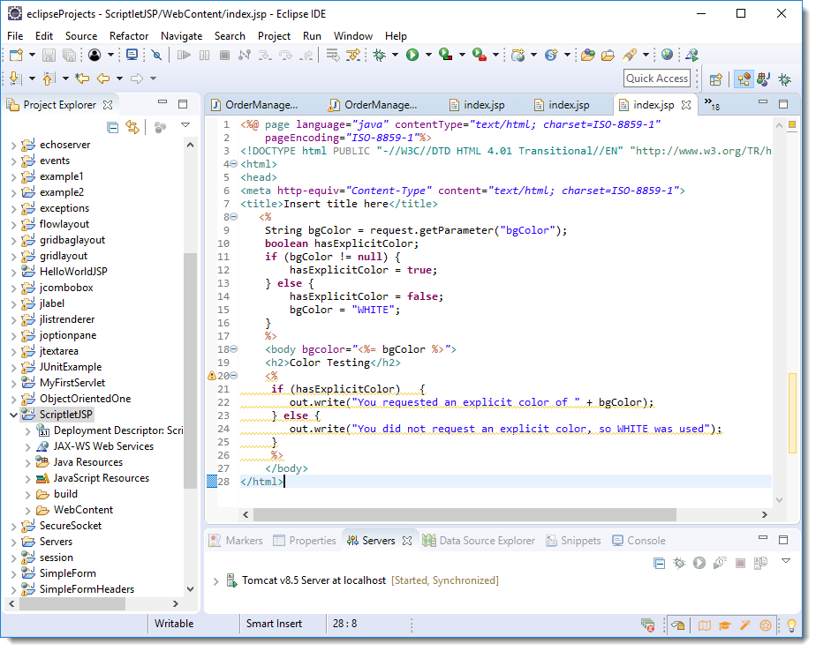Click the Open Console monitor toolbar icon
This screenshot has width=816, height=651.
coord(132,55)
